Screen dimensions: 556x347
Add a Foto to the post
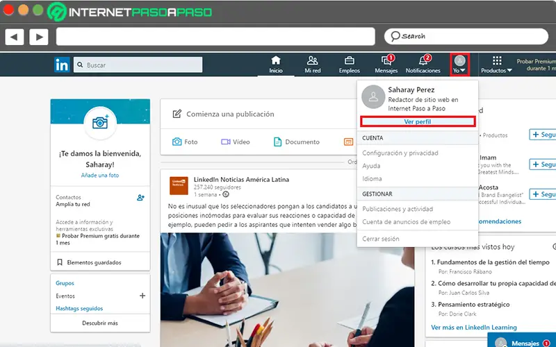pyautogui.click(x=185, y=142)
